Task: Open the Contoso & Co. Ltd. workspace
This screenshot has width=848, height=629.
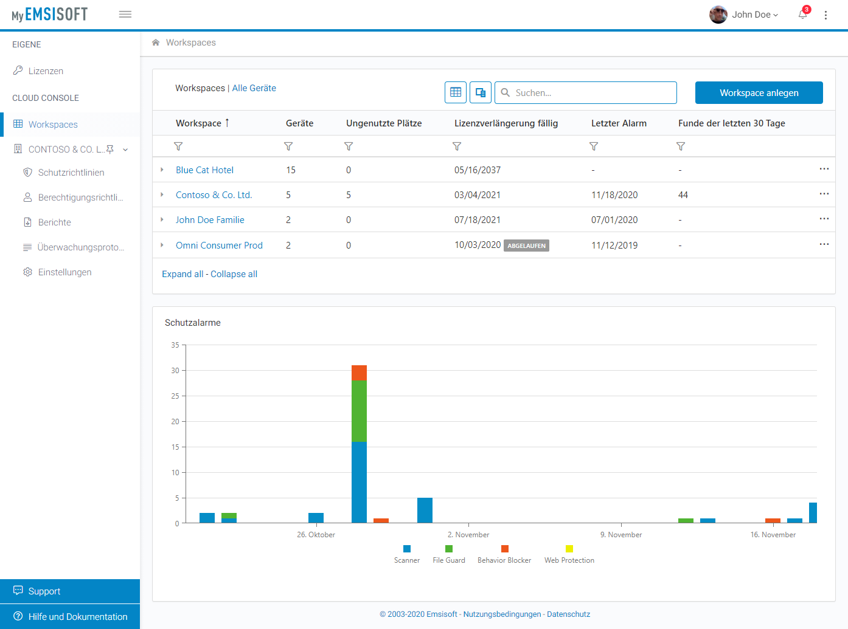Action: click(x=214, y=195)
